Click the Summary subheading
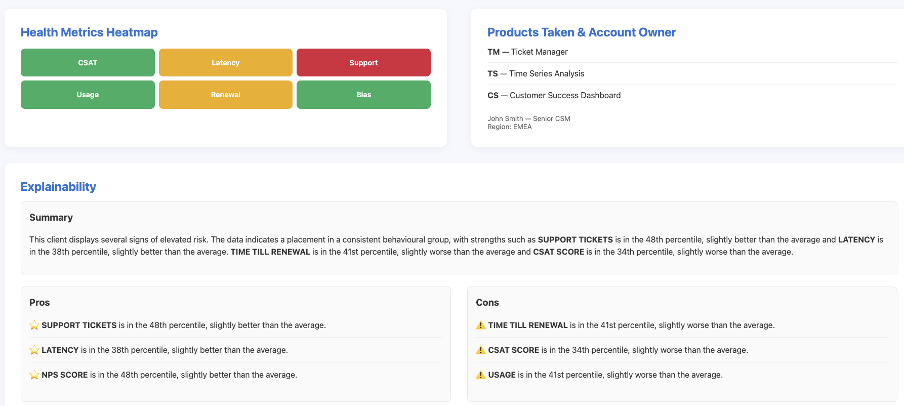Viewport: 904px width, 406px height. point(51,217)
